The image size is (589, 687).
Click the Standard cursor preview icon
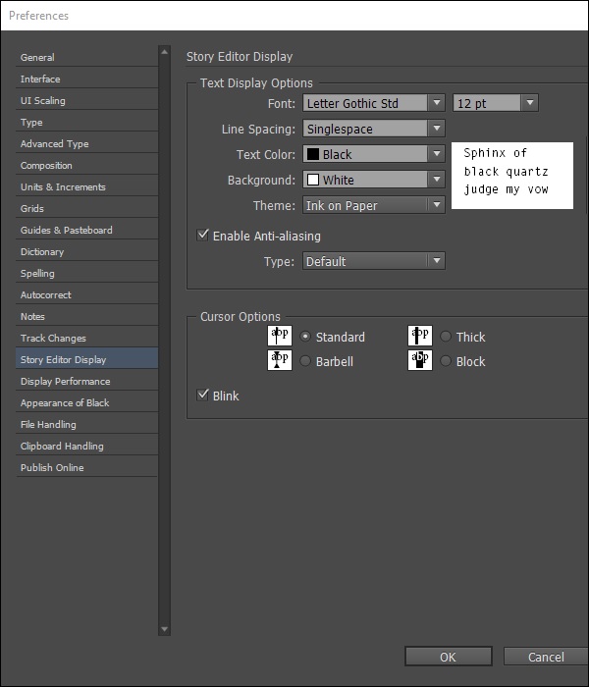pos(280,337)
